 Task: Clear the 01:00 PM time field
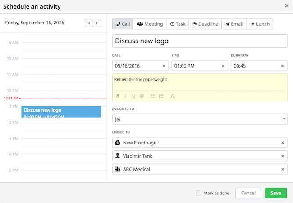(223, 66)
